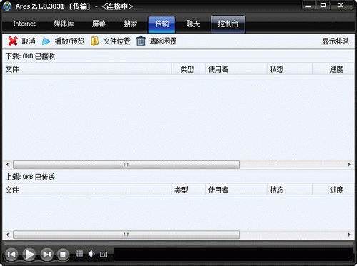
Task: Start playback with the play button
Action: (29, 255)
